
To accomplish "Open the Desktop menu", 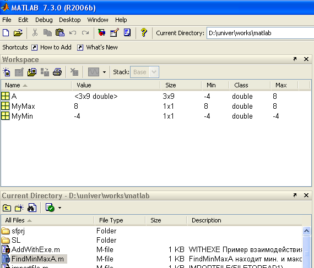I will pos(70,20).
